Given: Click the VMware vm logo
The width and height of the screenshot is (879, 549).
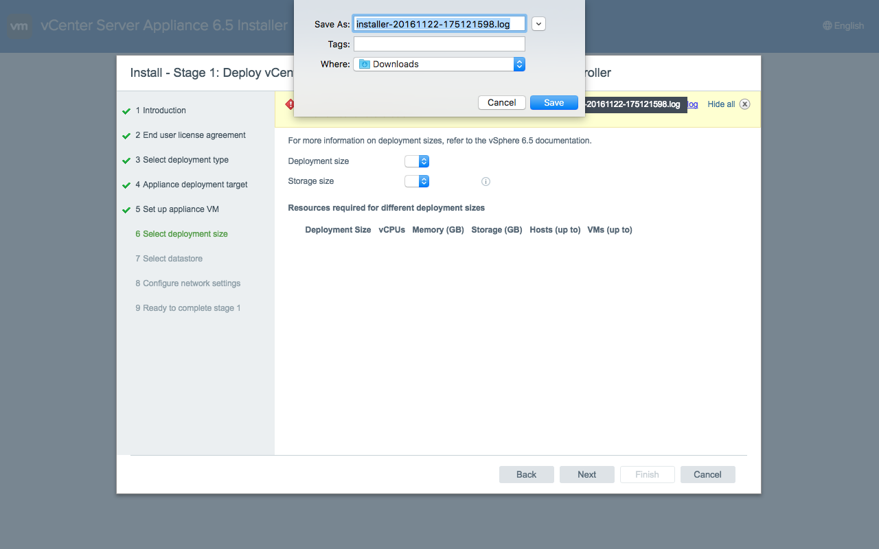Looking at the screenshot, I should tap(20, 26).
